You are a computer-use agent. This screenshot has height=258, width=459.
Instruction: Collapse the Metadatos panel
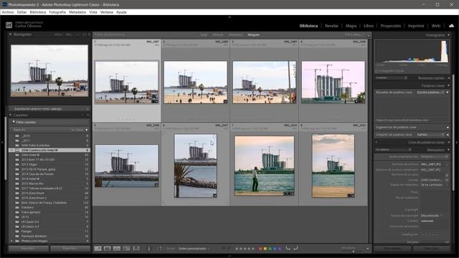tap(448, 150)
